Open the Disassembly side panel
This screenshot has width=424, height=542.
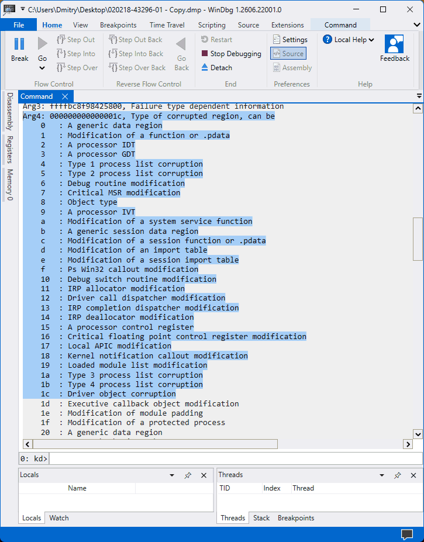pyautogui.click(x=10, y=111)
